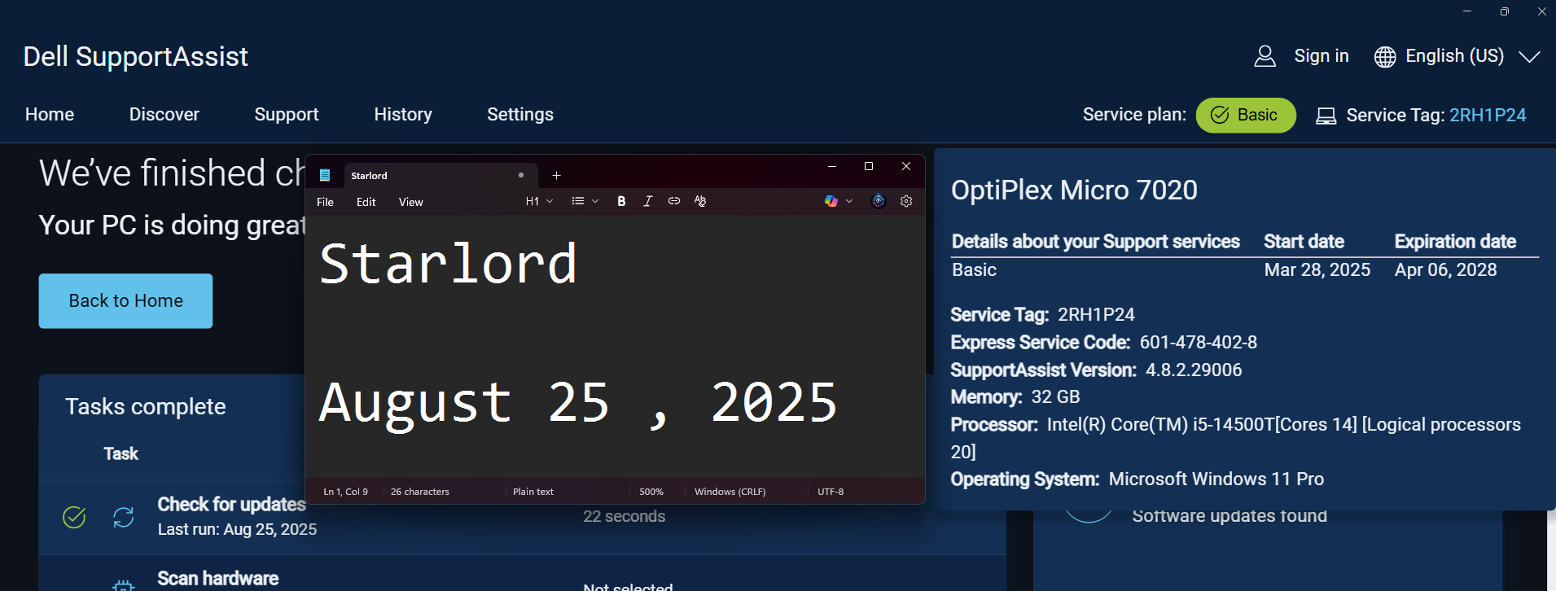The height and width of the screenshot is (591, 1556).
Task: Click the August 25 , 2025 line in Notepad
Action: [x=578, y=404]
